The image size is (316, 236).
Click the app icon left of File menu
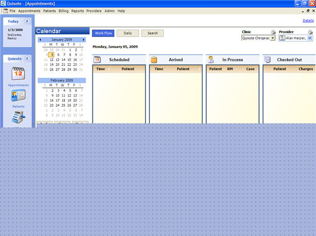click(6, 11)
